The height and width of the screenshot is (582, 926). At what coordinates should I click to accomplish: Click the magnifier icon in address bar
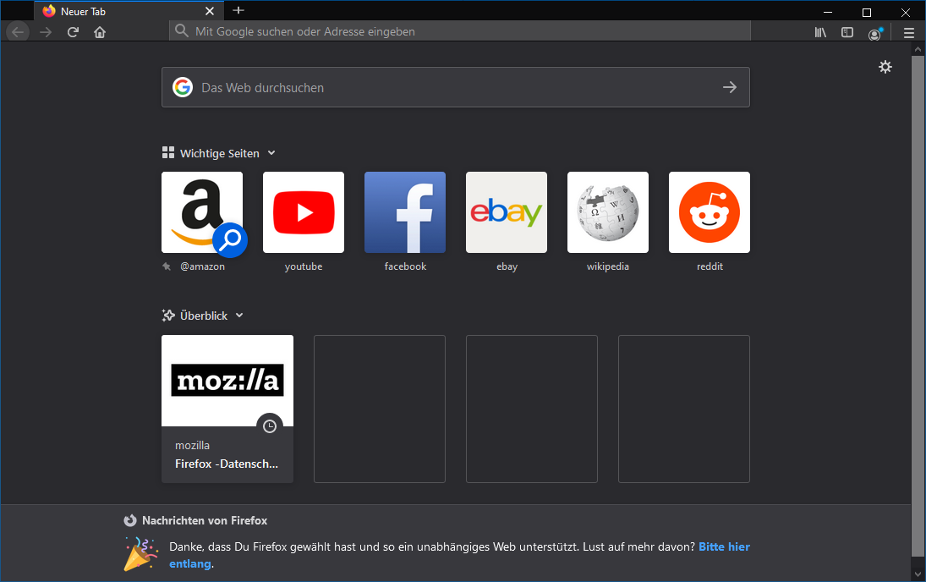point(182,31)
